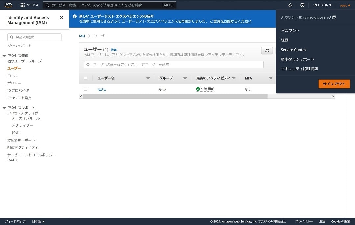Click the green check activity status icon
The image size is (355, 225).
(198, 89)
